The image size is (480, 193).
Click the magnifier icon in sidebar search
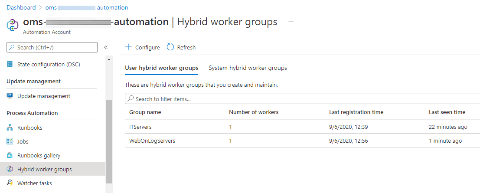(12, 47)
